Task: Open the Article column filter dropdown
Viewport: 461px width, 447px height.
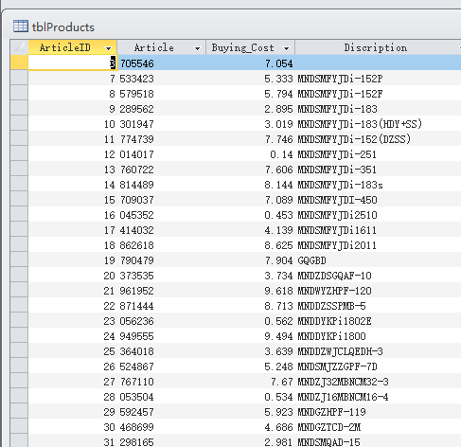Action: [x=197, y=48]
